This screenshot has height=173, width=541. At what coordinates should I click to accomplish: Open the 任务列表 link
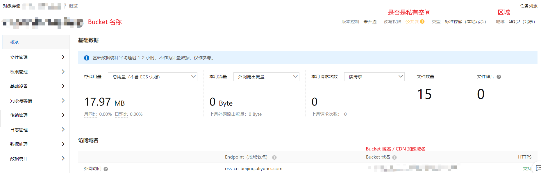pyautogui.click(x=528, y=6)
